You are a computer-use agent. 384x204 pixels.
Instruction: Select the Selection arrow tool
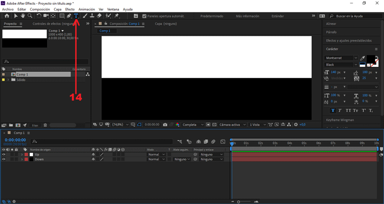tap(16, 16)
